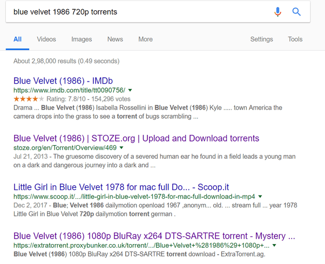Viewport: 325px width, 264px height.
Task: Click 'Rating: 7.8/10 - 154,296 votes' text
Action: [89, 99]
